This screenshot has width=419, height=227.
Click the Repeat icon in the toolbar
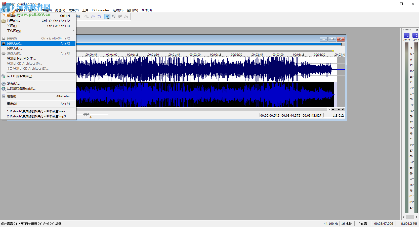click(99, 17)
